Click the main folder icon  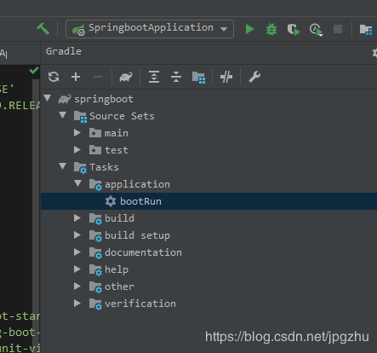(95, 133)
